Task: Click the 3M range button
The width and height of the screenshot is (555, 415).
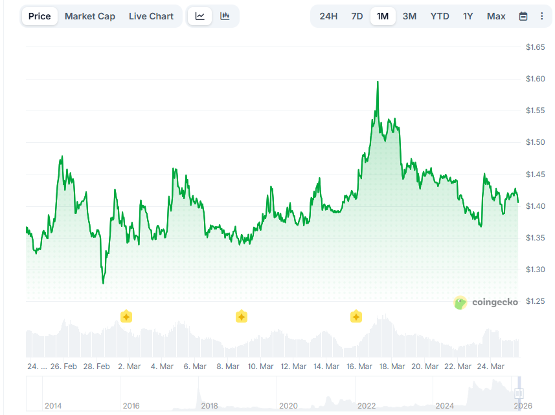Action: pyautogui.click(x=409, y=16)
